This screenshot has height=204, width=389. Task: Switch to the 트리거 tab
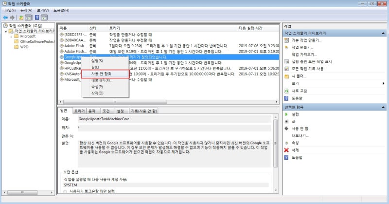[x=79, y=111]
